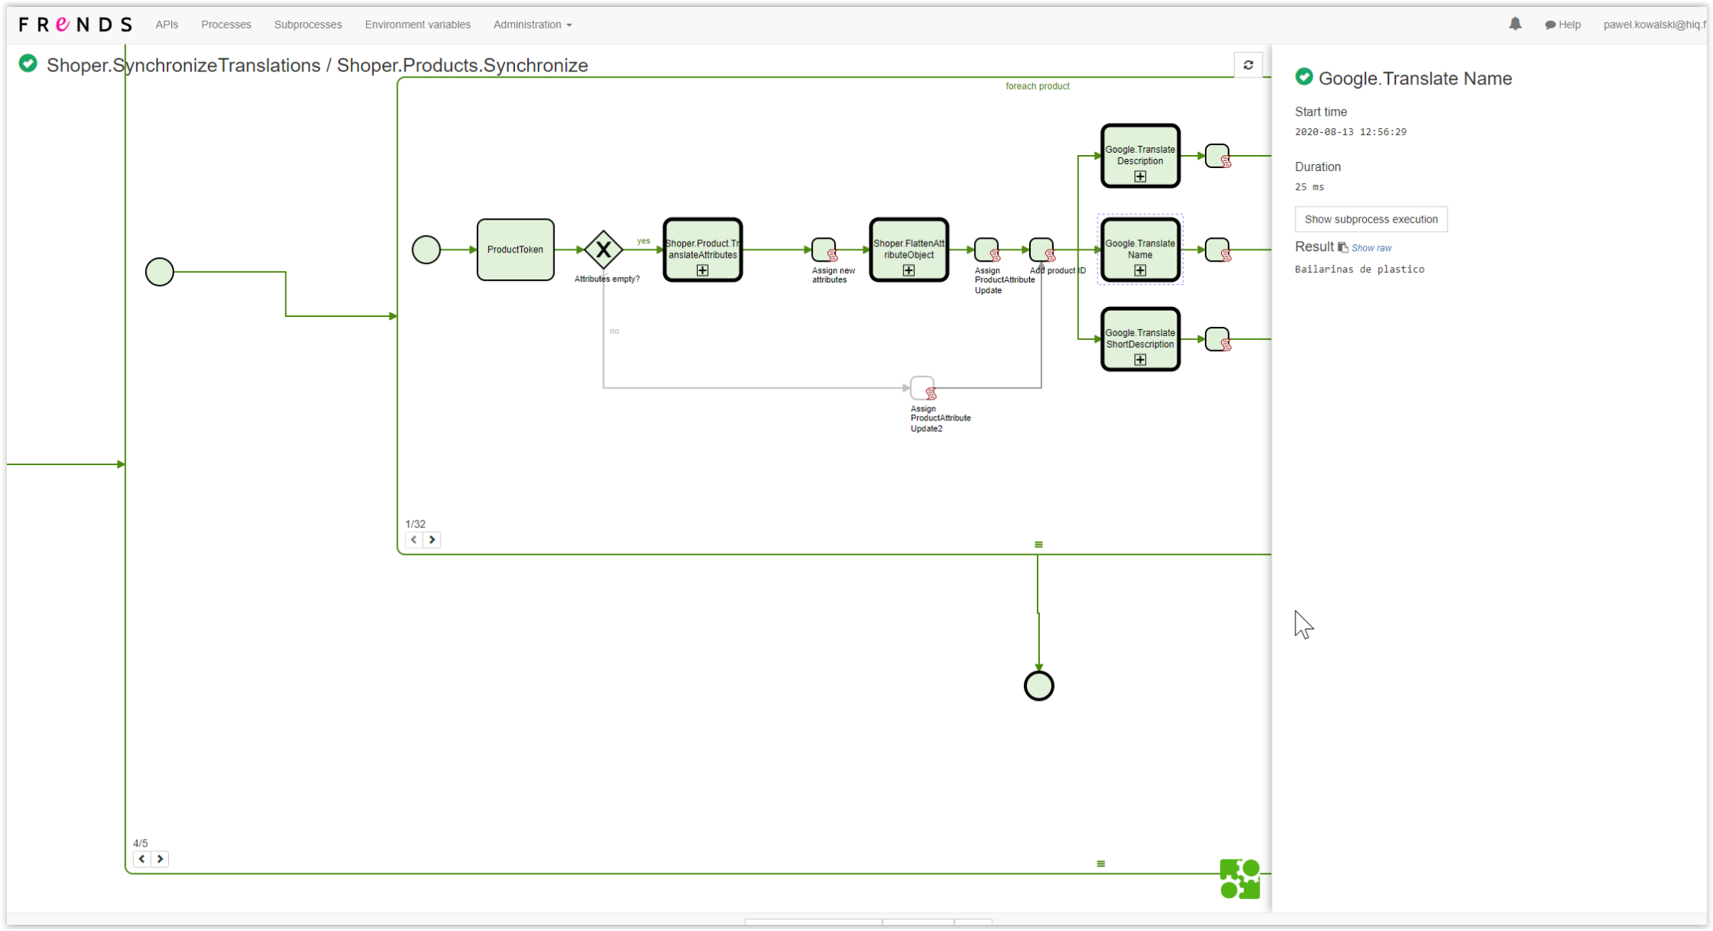Viewport: 1713px width, 931px height.
Task: Open the notifications bell
Action: [1514, 24]
